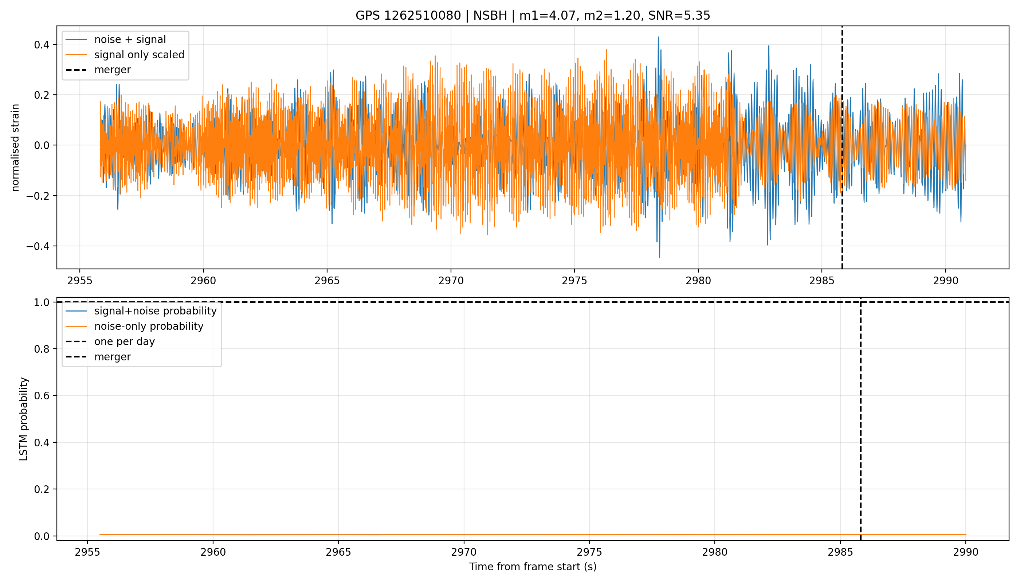The height and width of the screenshot is (583, 1020).
Task: Click the orange line swatch for noise-only probability
Action: click(x=76, y=326)
